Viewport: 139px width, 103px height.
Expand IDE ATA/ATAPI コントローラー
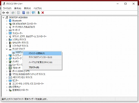click(7, 24)
